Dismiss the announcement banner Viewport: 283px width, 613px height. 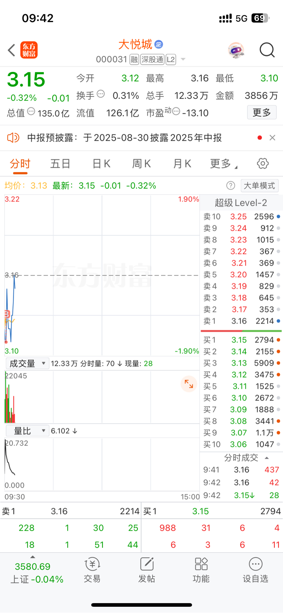click(x=272, y=137)
